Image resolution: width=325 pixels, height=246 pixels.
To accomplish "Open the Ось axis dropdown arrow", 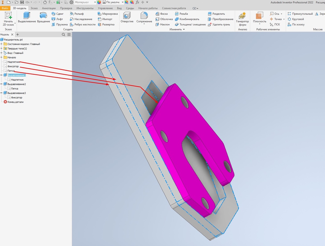I will point(281,14).
